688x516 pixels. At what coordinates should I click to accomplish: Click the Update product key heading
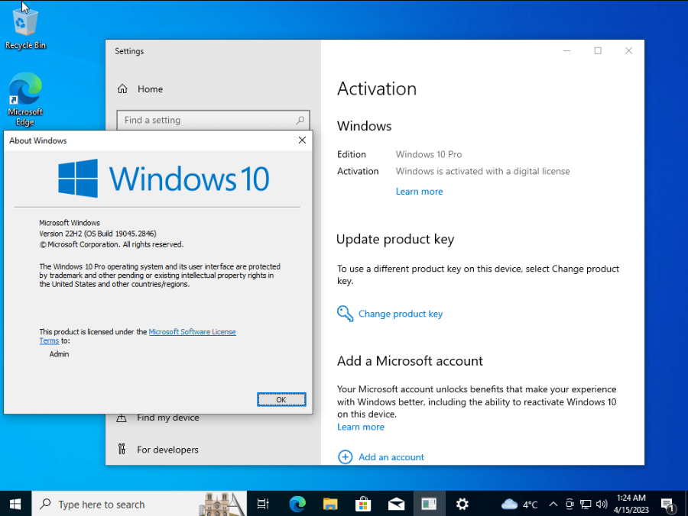pyautogui.click(x=395, y=239)
